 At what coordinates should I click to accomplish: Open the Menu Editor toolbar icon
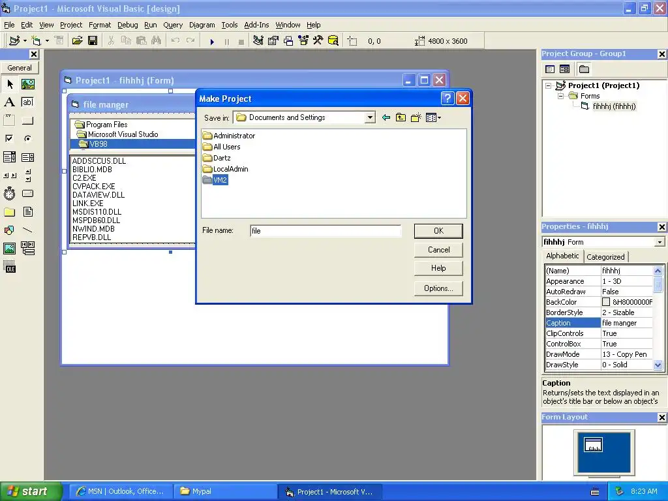coord(59,40)
